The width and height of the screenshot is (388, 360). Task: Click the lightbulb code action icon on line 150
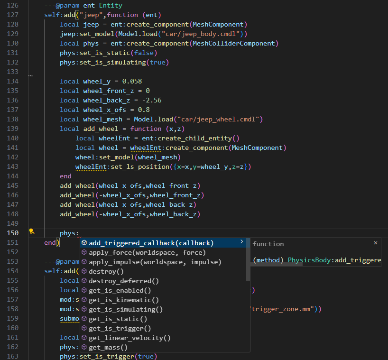[31, 231]
